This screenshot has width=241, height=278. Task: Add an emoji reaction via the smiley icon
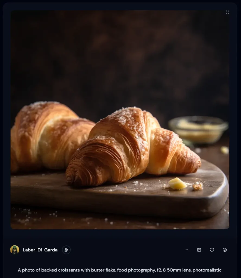click(x=224, y=250)
